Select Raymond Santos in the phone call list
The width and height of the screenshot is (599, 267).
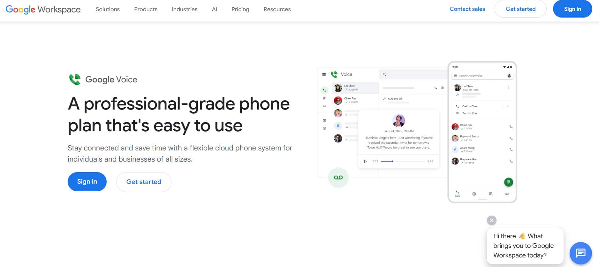[482, 138]
